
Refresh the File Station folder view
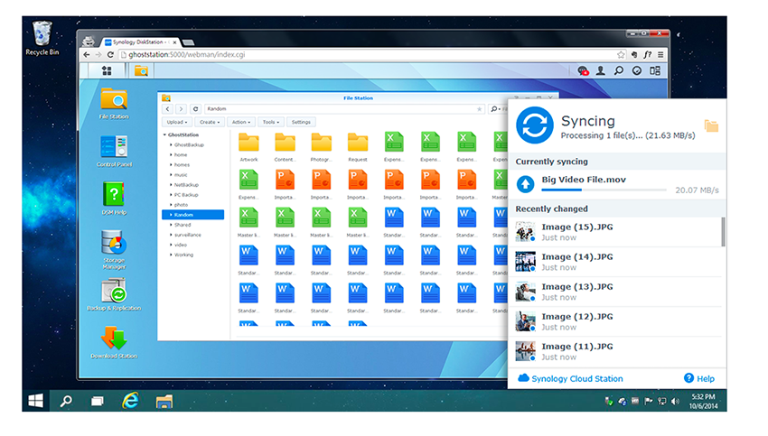click(195, 108)
